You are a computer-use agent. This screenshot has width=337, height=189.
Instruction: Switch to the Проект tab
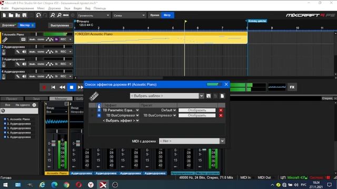pos(12,99)
